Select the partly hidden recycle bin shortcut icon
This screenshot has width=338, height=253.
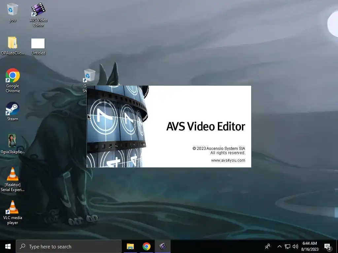pos(88,76)
